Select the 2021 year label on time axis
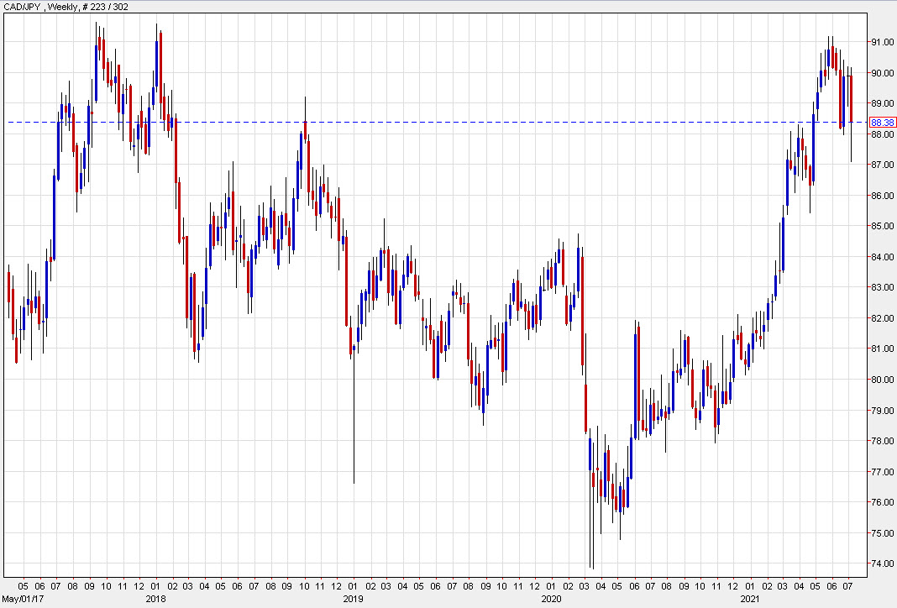897x608 pixels. 750,599
